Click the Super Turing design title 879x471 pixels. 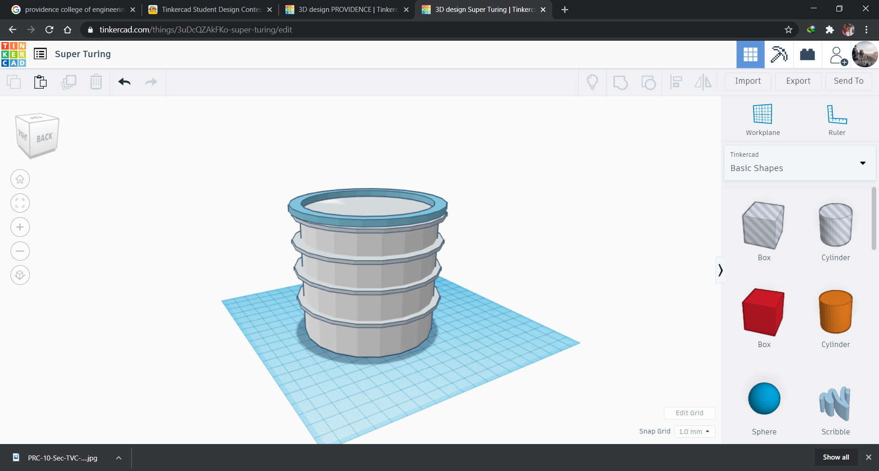(83, 54)
